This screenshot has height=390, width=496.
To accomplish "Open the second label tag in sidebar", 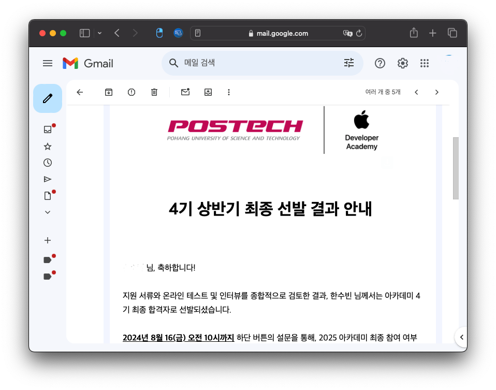I will (x=48, y=277).
